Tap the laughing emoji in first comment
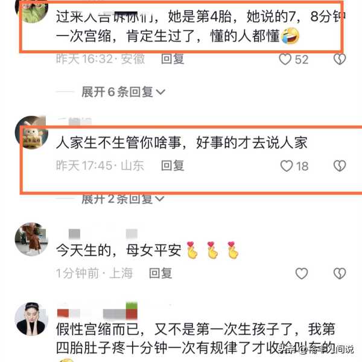Screen dimensions: 362x362 (x=290, y=36)
